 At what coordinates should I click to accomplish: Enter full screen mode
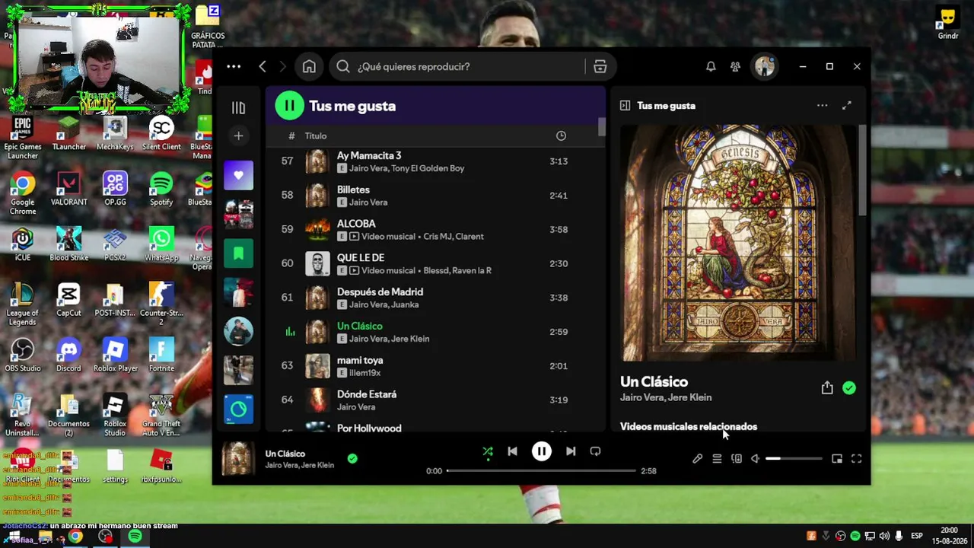point(856,459)
